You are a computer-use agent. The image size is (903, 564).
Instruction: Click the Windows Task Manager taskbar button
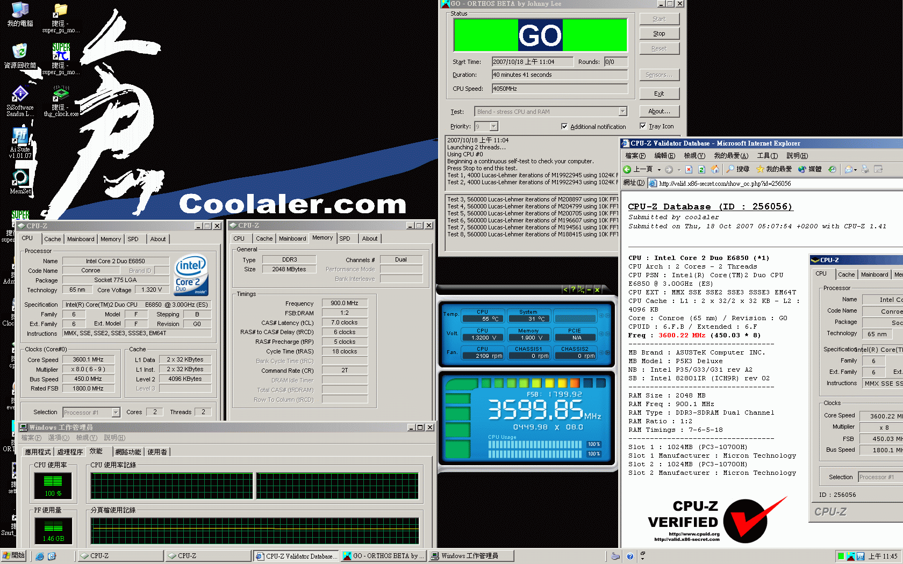click(x=471, y=556)
